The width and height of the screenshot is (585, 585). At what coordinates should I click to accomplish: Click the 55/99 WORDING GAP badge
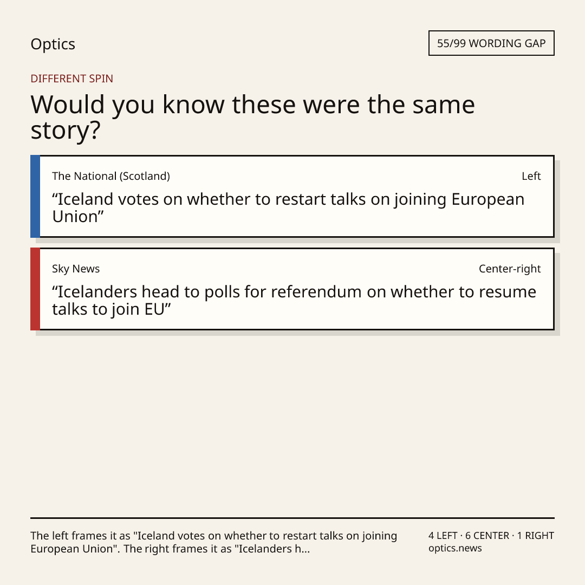tap(491, 43)
